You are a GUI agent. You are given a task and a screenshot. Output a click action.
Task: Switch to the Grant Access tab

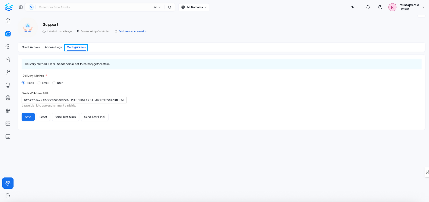click(31, 47)
